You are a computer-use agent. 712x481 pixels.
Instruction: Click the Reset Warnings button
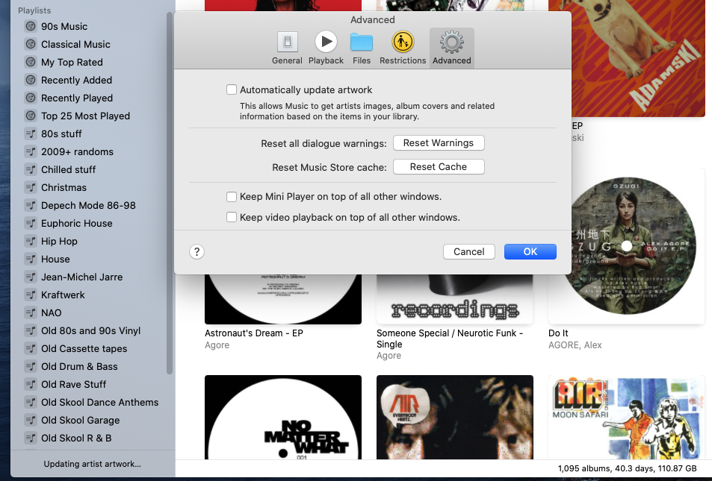click(x=439, y=142)
